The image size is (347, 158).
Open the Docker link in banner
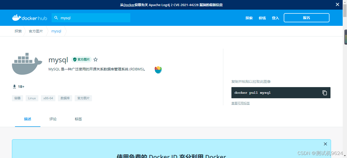tap(129, 5)
